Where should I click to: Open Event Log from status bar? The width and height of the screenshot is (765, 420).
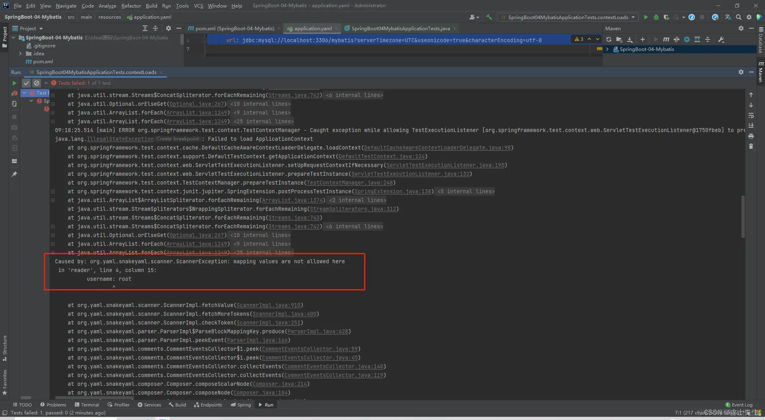click(x=739, y=405)
